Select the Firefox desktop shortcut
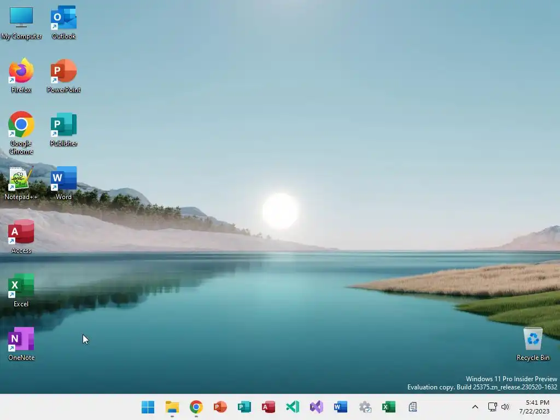The width and height of the screenshot is (560, 420). 21,75
